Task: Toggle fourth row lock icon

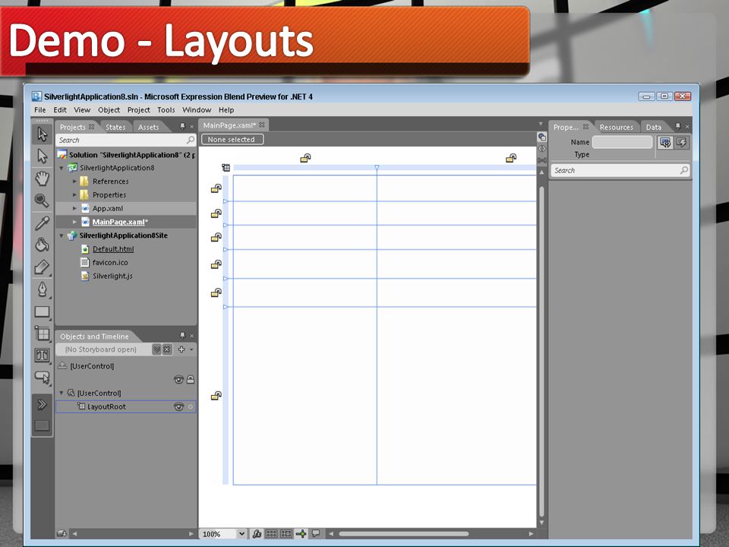Action: [x=216, y=264]
